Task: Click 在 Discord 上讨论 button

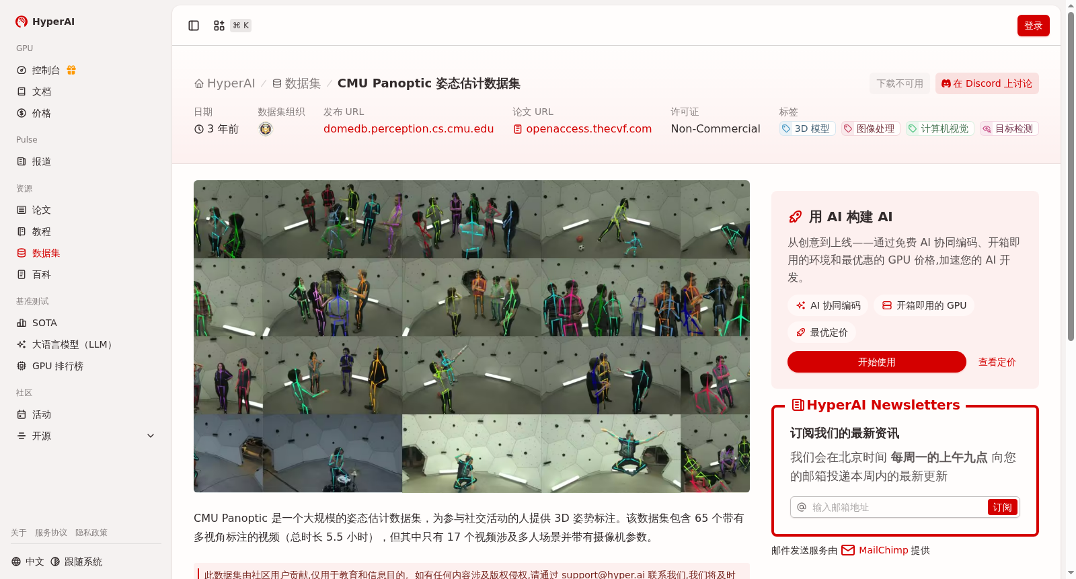Action: [987, 83]
